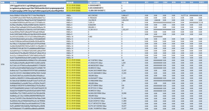Select the 网络 column header
Viewport: 209px width, 111px height.
pyautogui.click(x=3, y=2)
